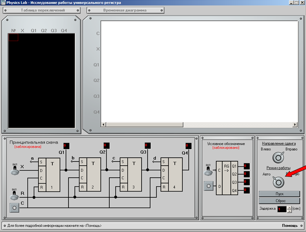Screen dimensions: 306x232
Task: Click the Q3 output indicator on the RG symbol
Action: (x=247, y=182)
